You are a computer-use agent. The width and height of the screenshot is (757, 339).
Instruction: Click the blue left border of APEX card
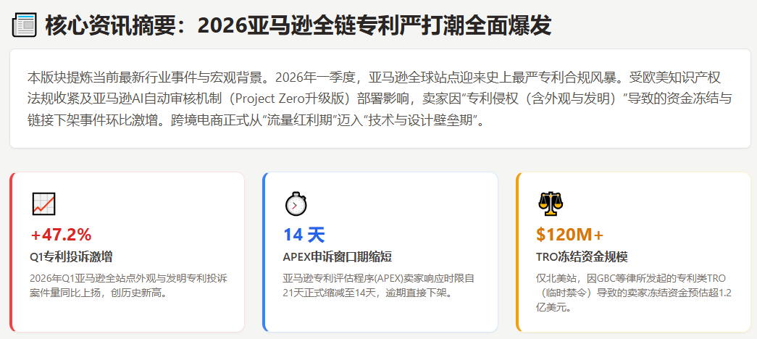pyautogui.click(x=264, y=252)
